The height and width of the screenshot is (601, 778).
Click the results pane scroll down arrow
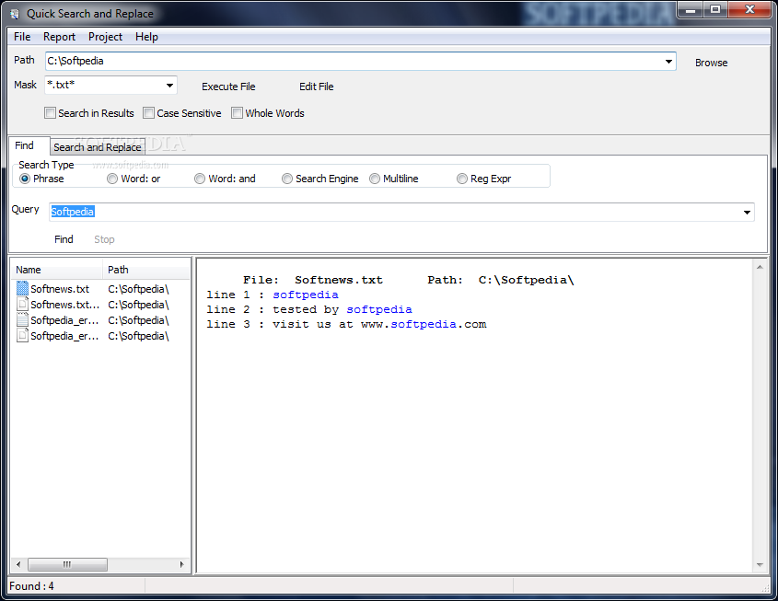tap(760, 565)
